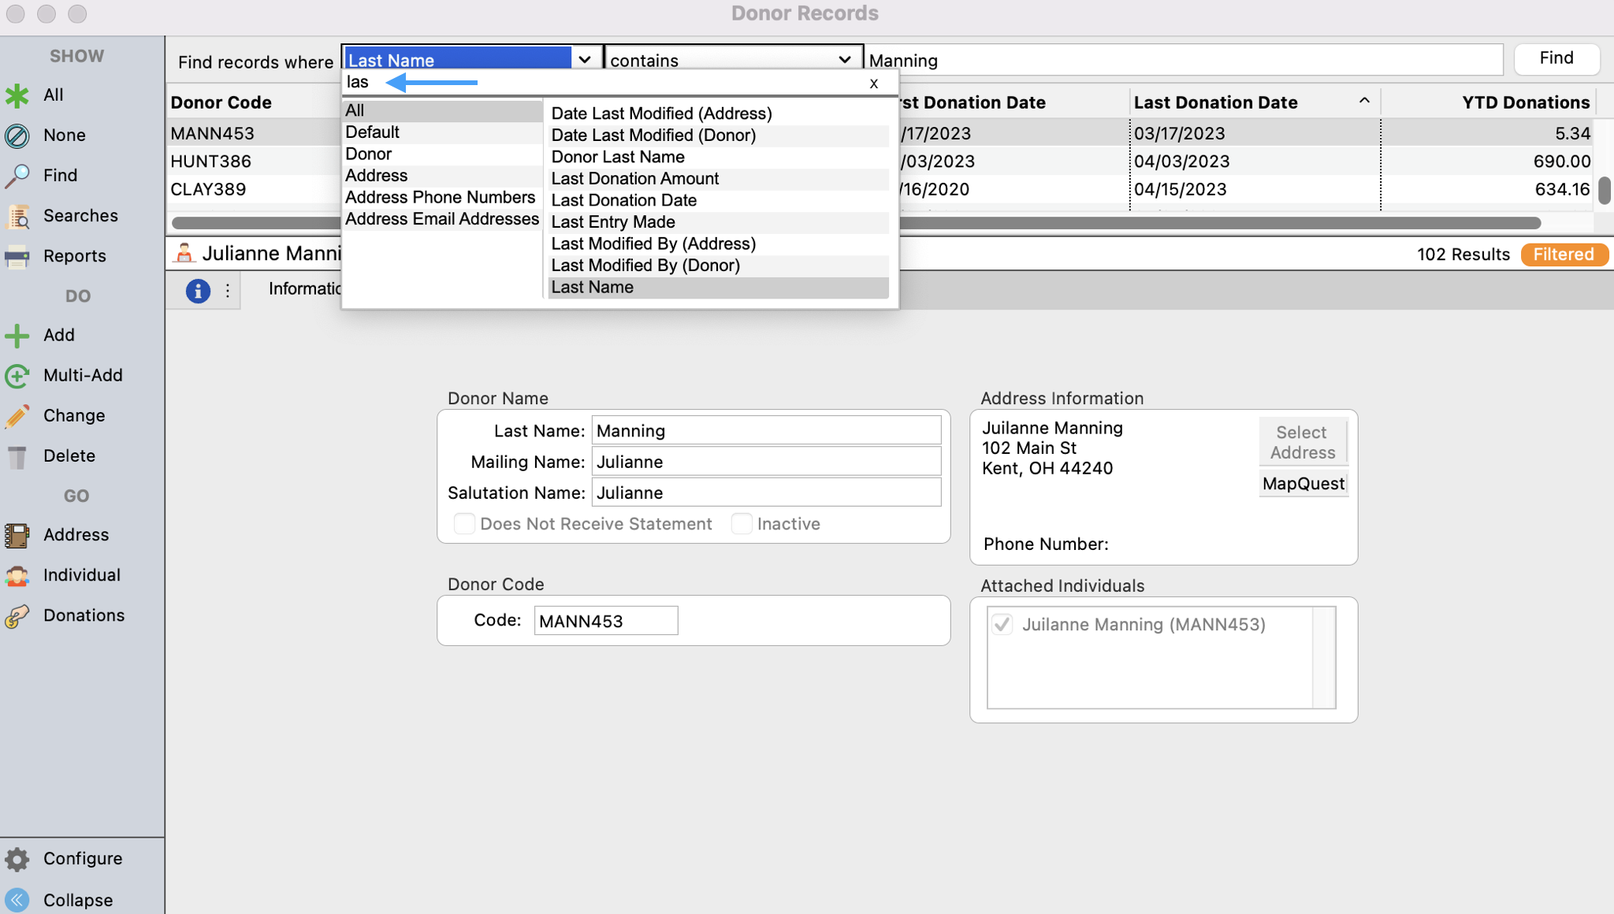
Task: Click the trash can Delete icon
Action: pos(17,456)
